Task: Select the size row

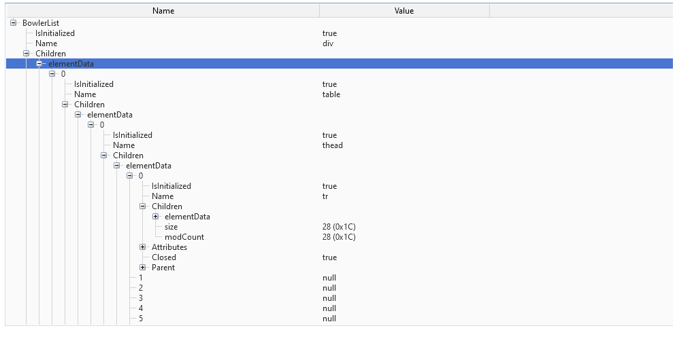Action: click(x=171, y=227)
